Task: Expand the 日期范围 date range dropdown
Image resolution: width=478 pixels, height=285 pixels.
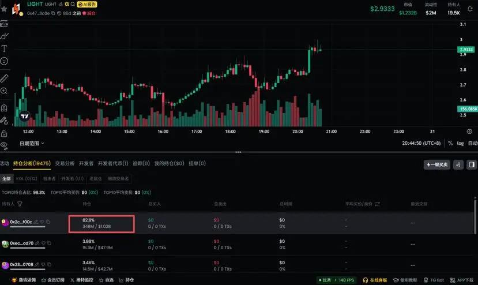Action: [x=32, y=144]
